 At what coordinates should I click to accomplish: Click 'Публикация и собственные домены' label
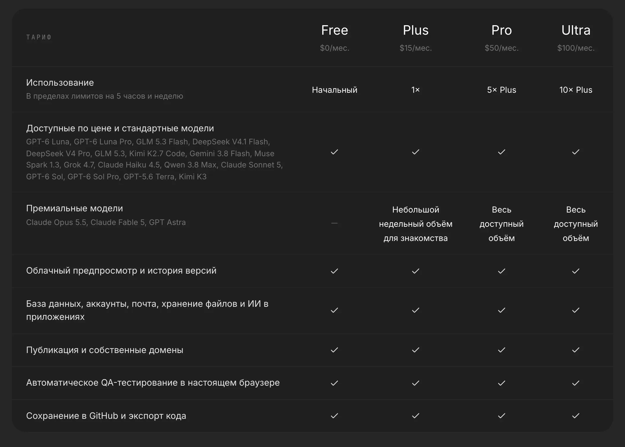(x=105, y=350)
